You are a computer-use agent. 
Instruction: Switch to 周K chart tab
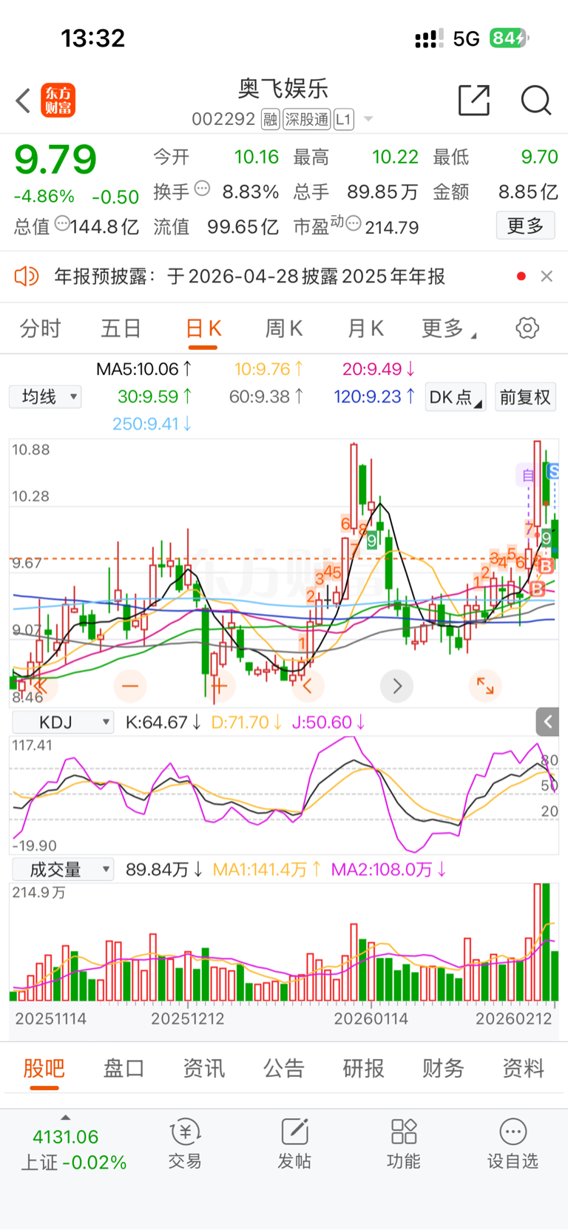284,328
